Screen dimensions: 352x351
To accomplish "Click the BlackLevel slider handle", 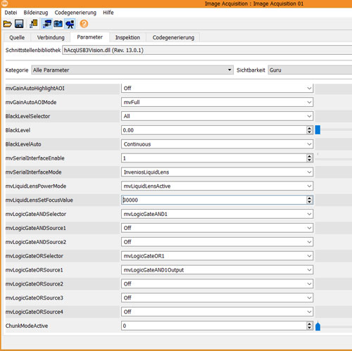I will click(x=318, y=129).
